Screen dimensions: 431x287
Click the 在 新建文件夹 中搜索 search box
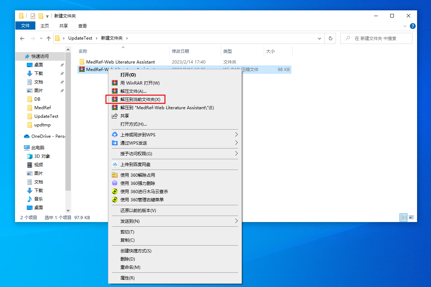tap(379, 39)
